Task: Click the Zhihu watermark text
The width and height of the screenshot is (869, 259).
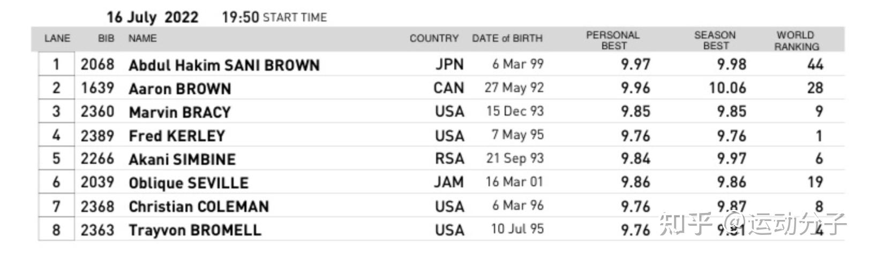Action: pos(752,223)
